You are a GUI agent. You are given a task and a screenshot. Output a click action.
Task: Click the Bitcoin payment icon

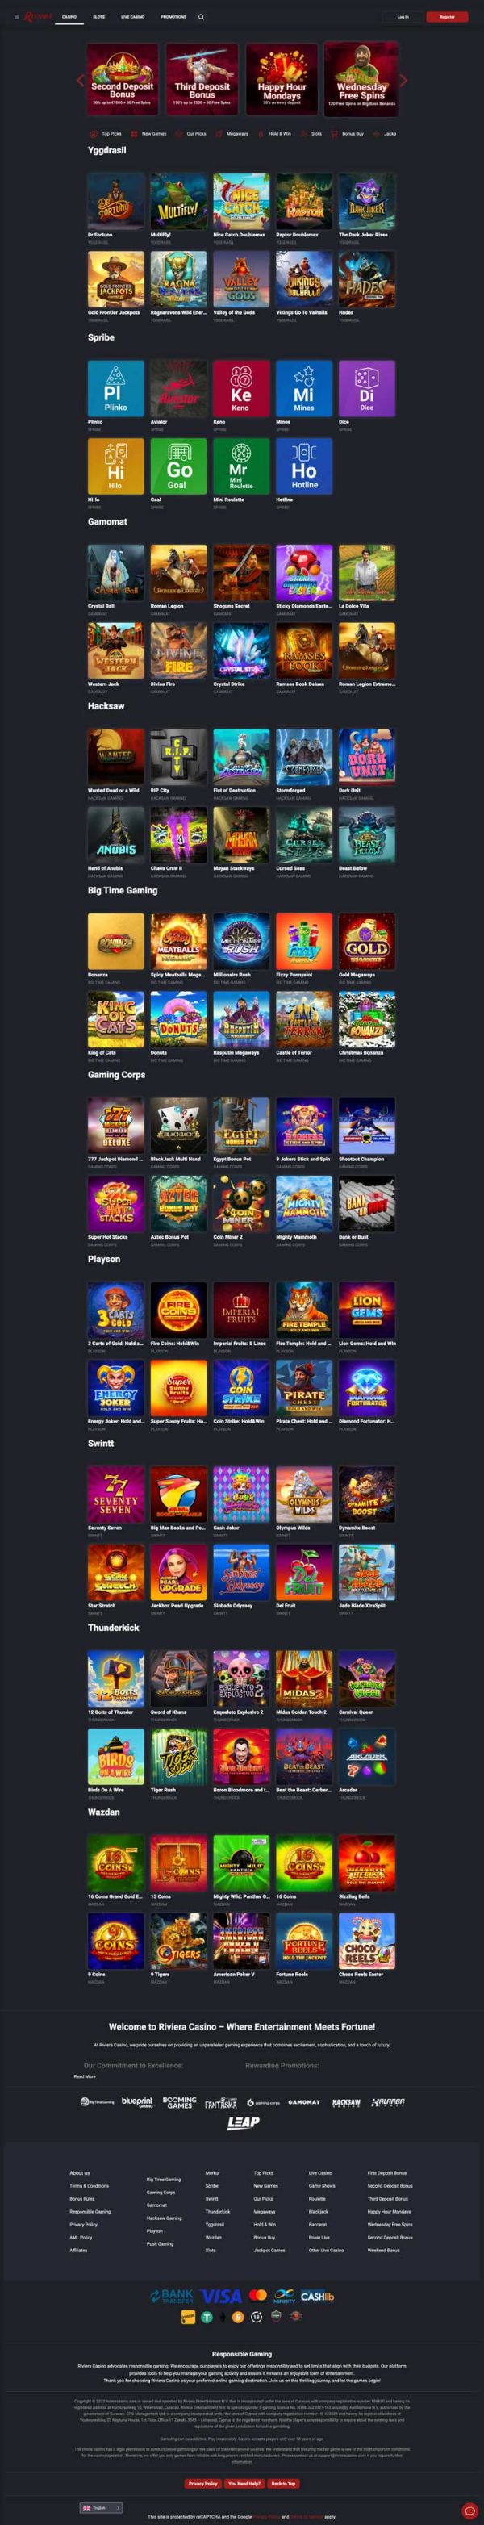238,2317
